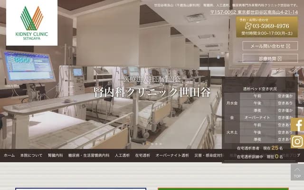Open the Instagram page icon

pos(297,142)
